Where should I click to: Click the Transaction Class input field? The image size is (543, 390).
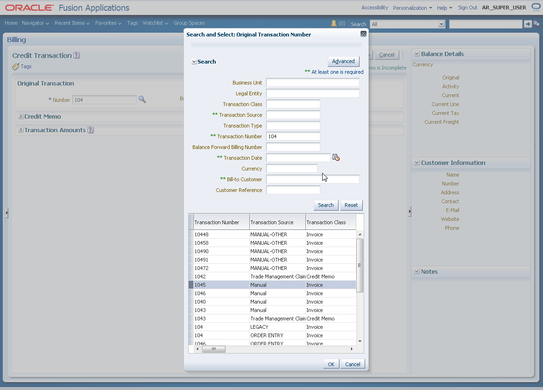click(293, 104)
